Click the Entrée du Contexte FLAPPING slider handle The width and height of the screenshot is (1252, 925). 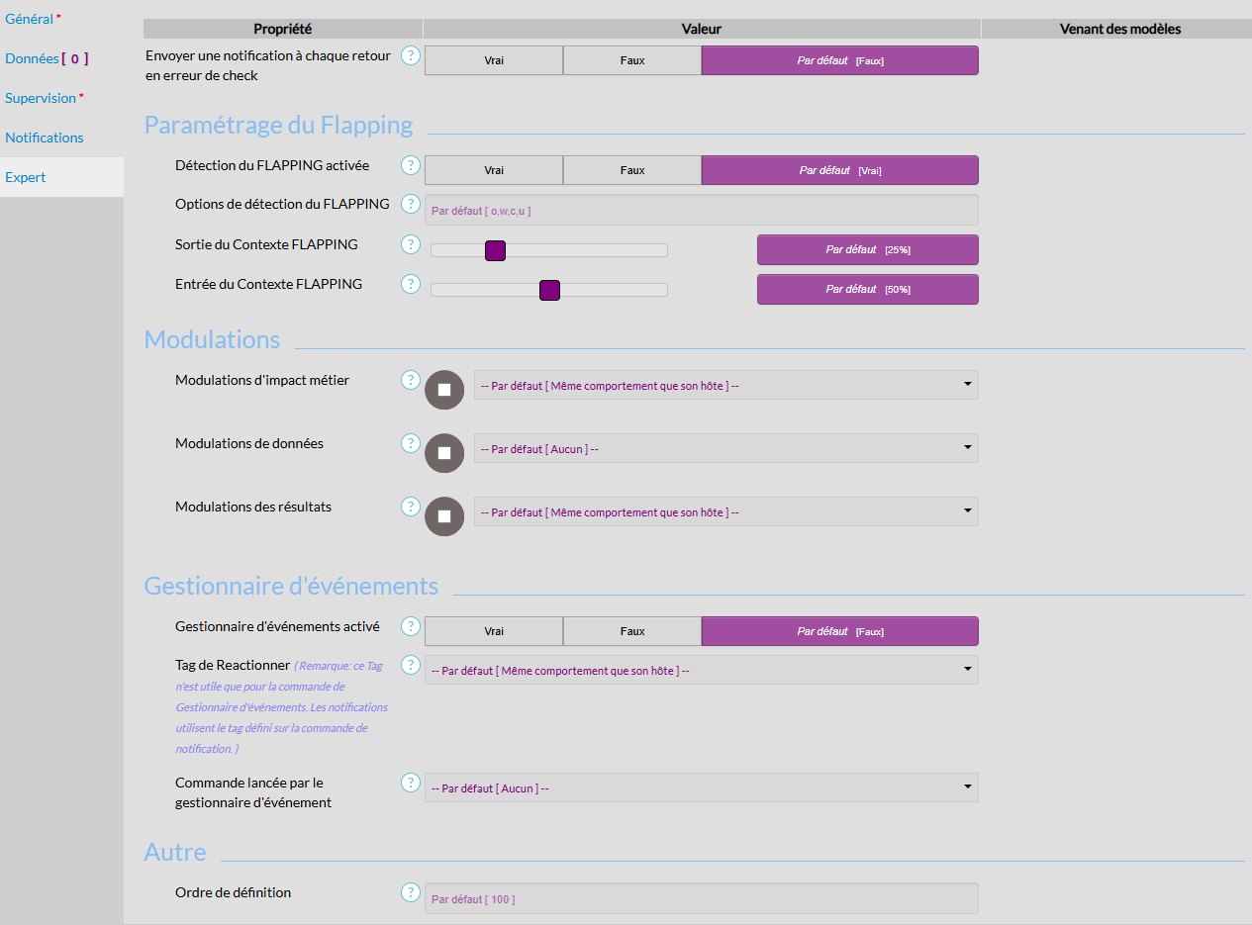[x=549, y=290]
